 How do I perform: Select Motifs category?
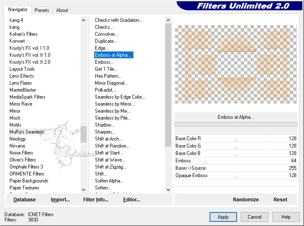point(15,125)
